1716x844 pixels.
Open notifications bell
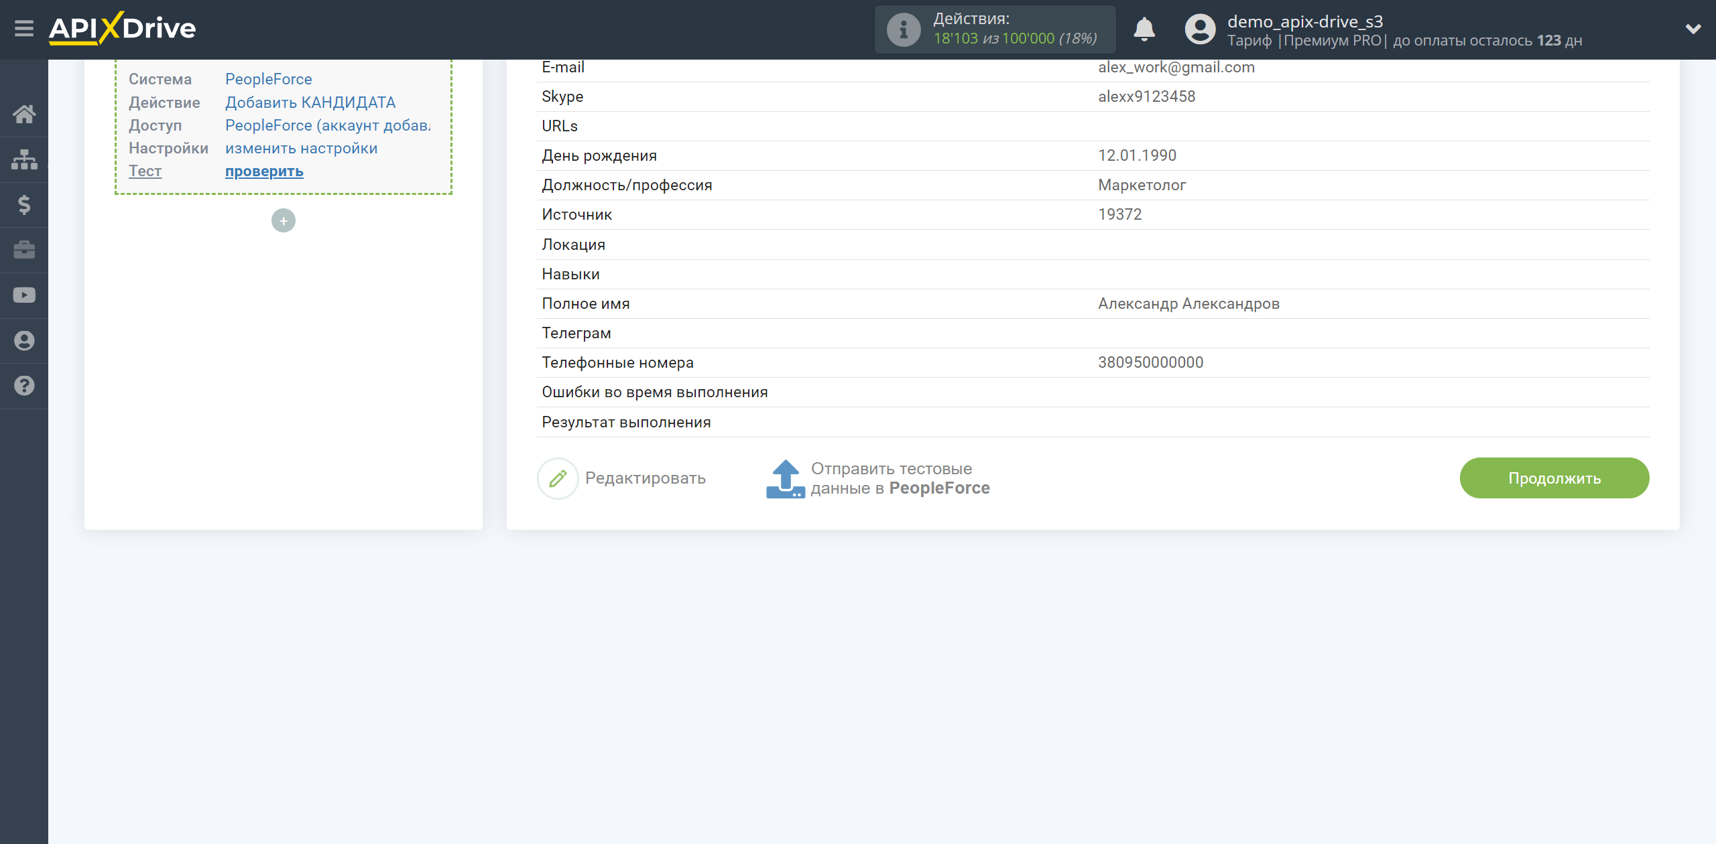click(1144, 29)
